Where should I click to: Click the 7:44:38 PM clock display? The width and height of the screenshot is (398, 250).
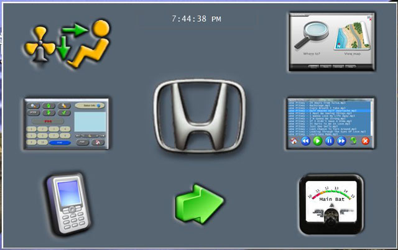[197, 19]
